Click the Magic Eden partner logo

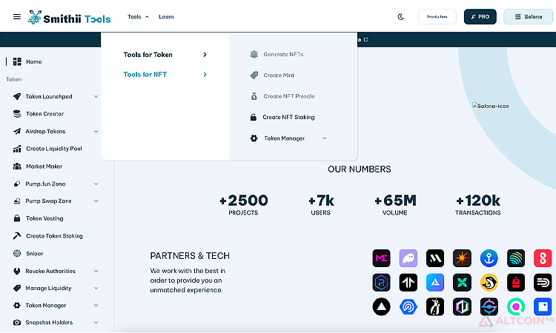coord(381,258)
